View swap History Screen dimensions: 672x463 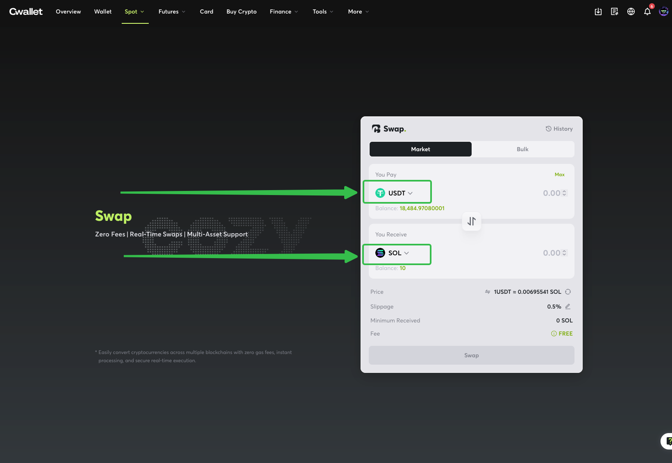pyautogui.click(x=559, y=129)
